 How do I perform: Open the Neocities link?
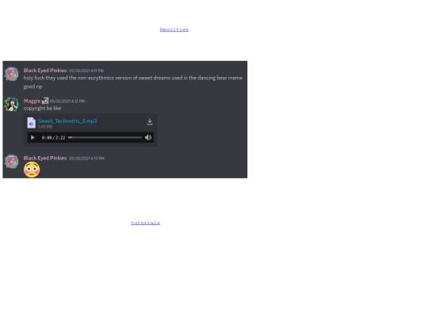[174, 29]
